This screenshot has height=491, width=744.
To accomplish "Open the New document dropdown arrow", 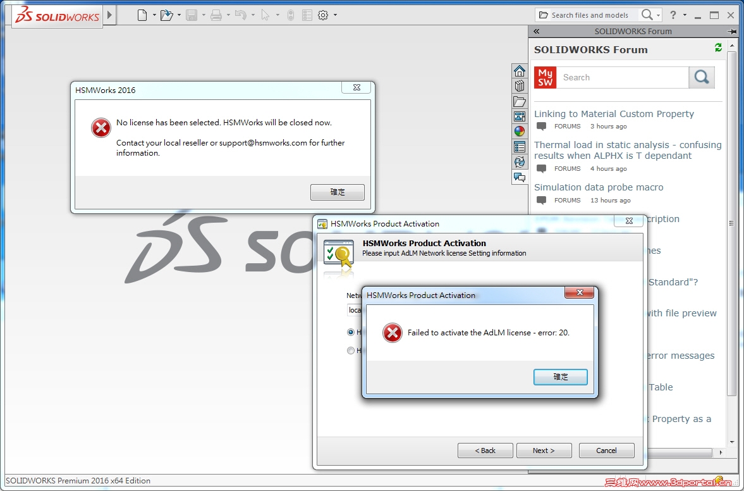I will 154,15.
